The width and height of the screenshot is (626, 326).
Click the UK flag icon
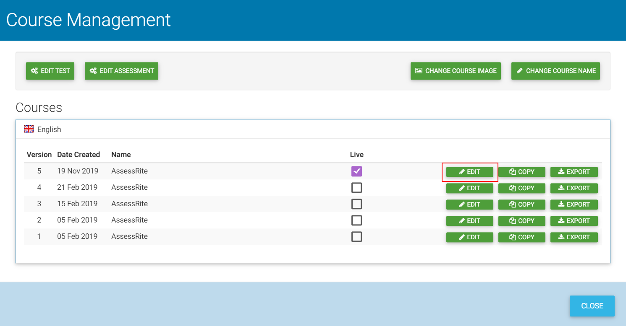29,129
